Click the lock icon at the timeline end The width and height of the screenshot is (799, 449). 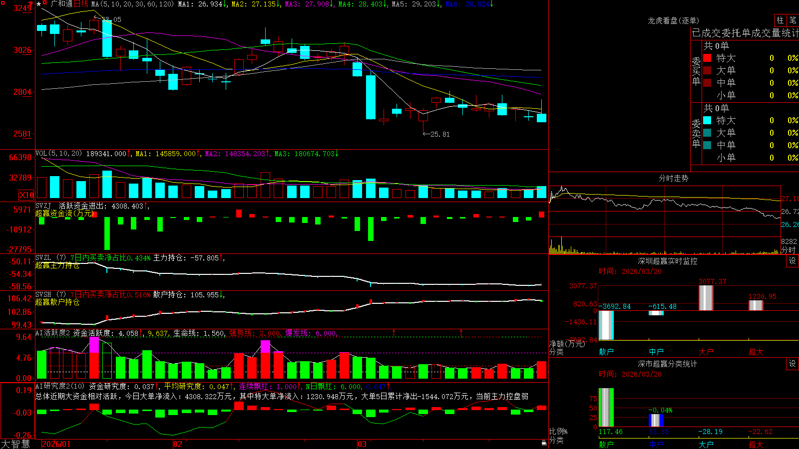(544, 443)
